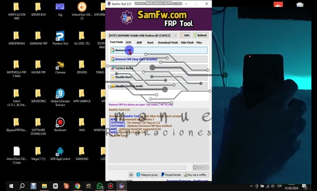
Task: Open Google Chrome from the taskbar
Action: click(x=77, y=186)
